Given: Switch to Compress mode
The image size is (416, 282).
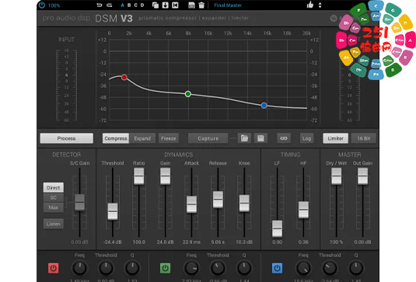Looking at the screenshot, I should coord(116,138).
